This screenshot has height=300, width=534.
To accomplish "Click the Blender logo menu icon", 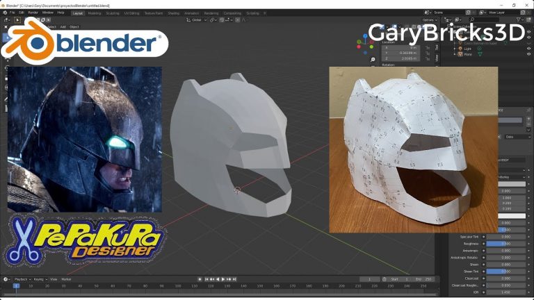I will point(5,12).
